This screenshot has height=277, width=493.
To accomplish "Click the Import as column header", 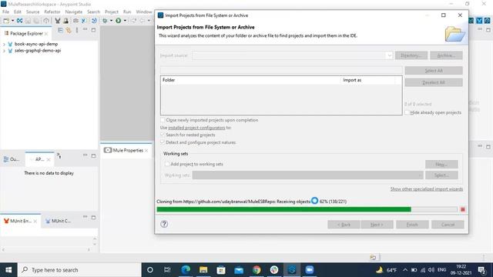I will point(368,80).
